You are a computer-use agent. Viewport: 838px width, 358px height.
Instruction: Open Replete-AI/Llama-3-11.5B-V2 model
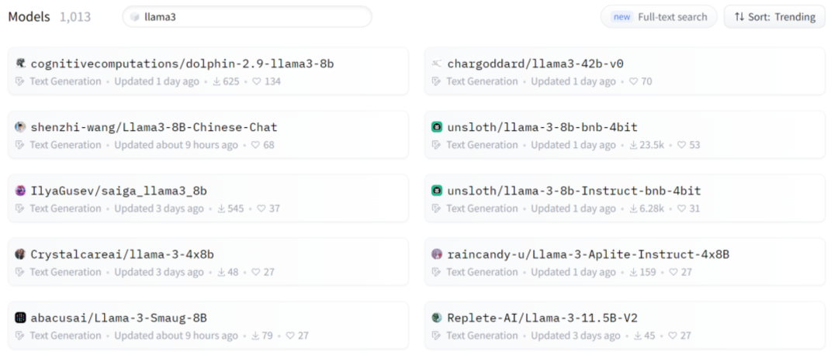(624, 325)
